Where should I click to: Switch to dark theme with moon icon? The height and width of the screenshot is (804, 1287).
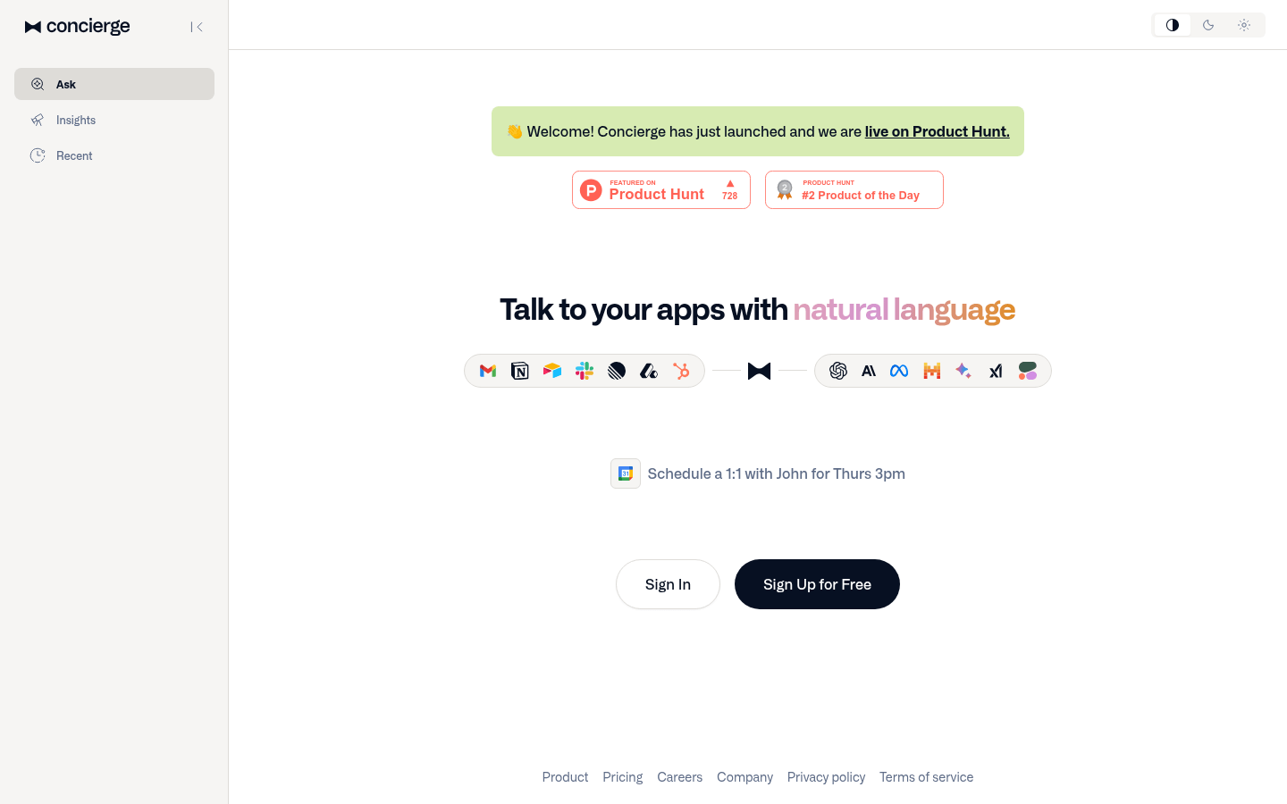1208,25
